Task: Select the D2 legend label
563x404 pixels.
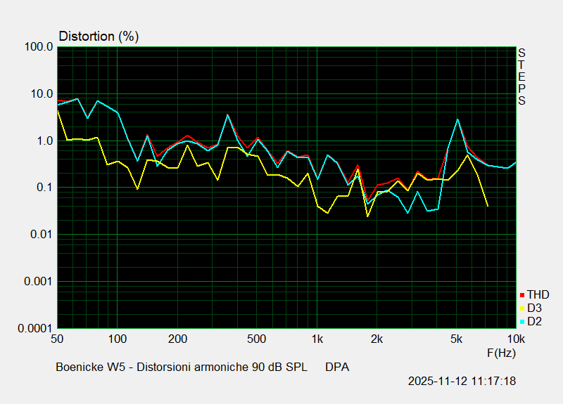Action: pyautogui.click(x=535, y=322)
